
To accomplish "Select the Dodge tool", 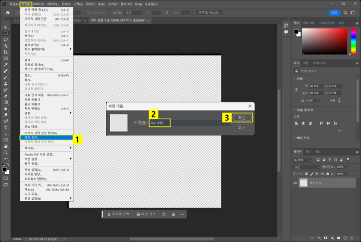I will click(x=5, y=114).
